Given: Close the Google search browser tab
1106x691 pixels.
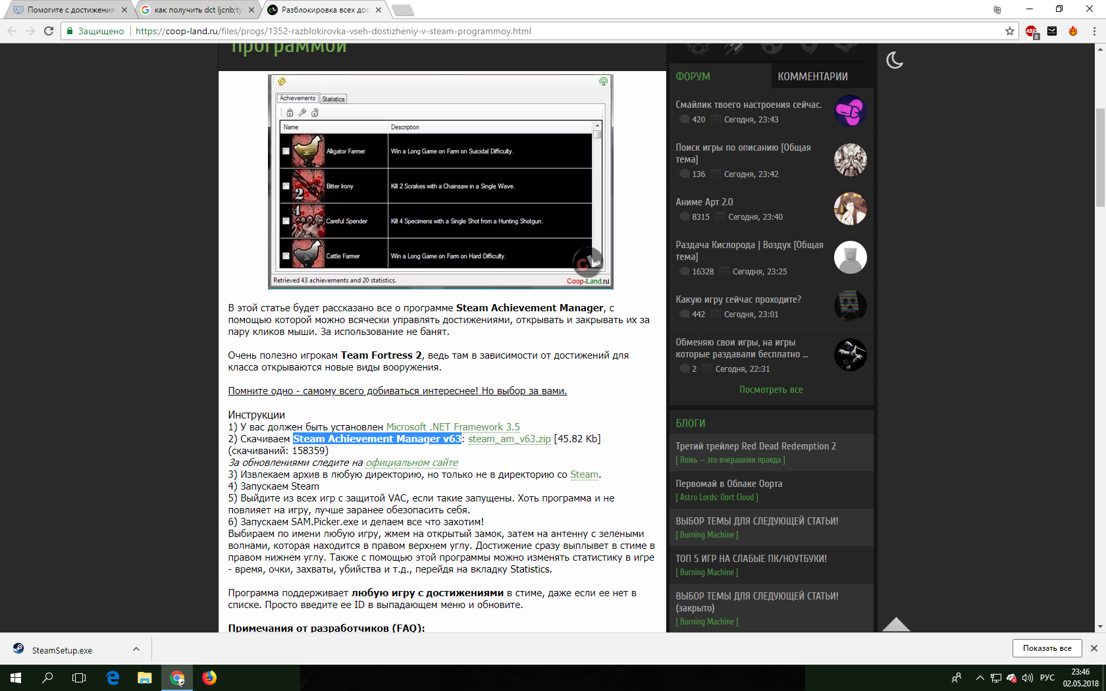Looking at the screenshot, I should (x=251, y=10).
